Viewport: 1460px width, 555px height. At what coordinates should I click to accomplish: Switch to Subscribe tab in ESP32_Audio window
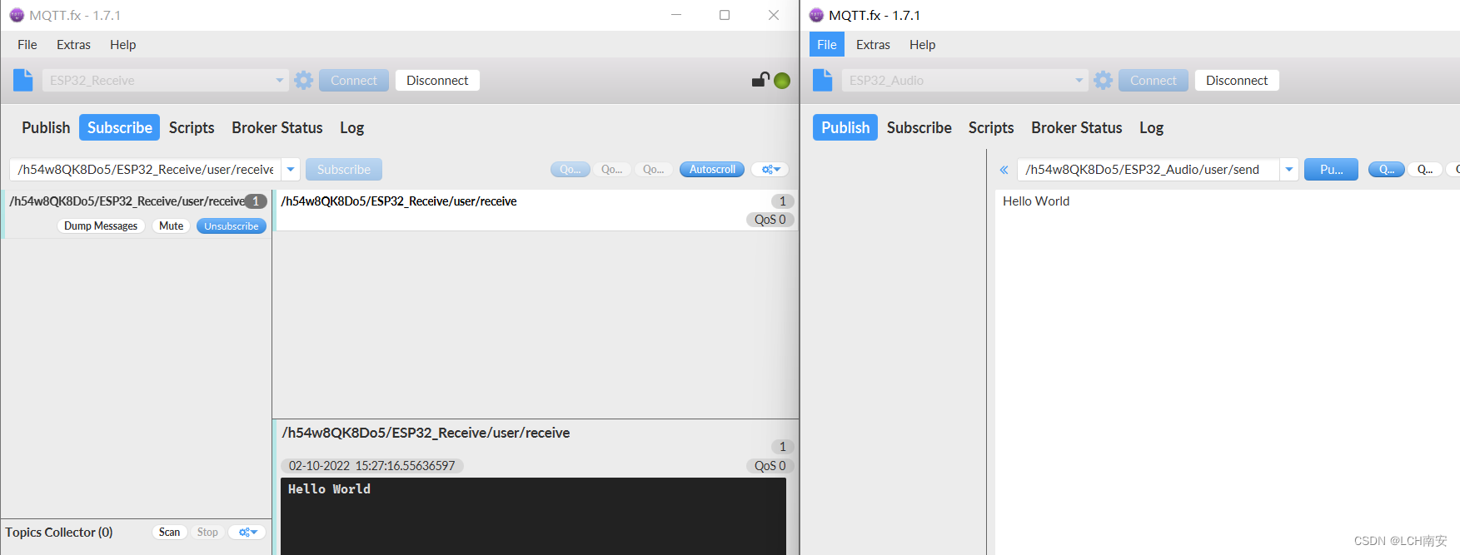point(919,127)
